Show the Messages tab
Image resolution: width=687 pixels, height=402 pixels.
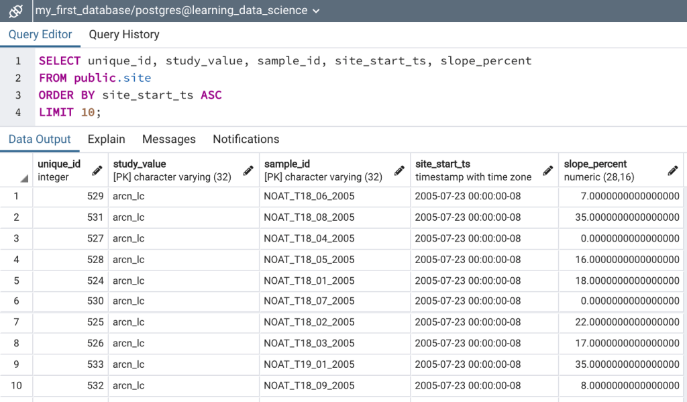point(168,140)
